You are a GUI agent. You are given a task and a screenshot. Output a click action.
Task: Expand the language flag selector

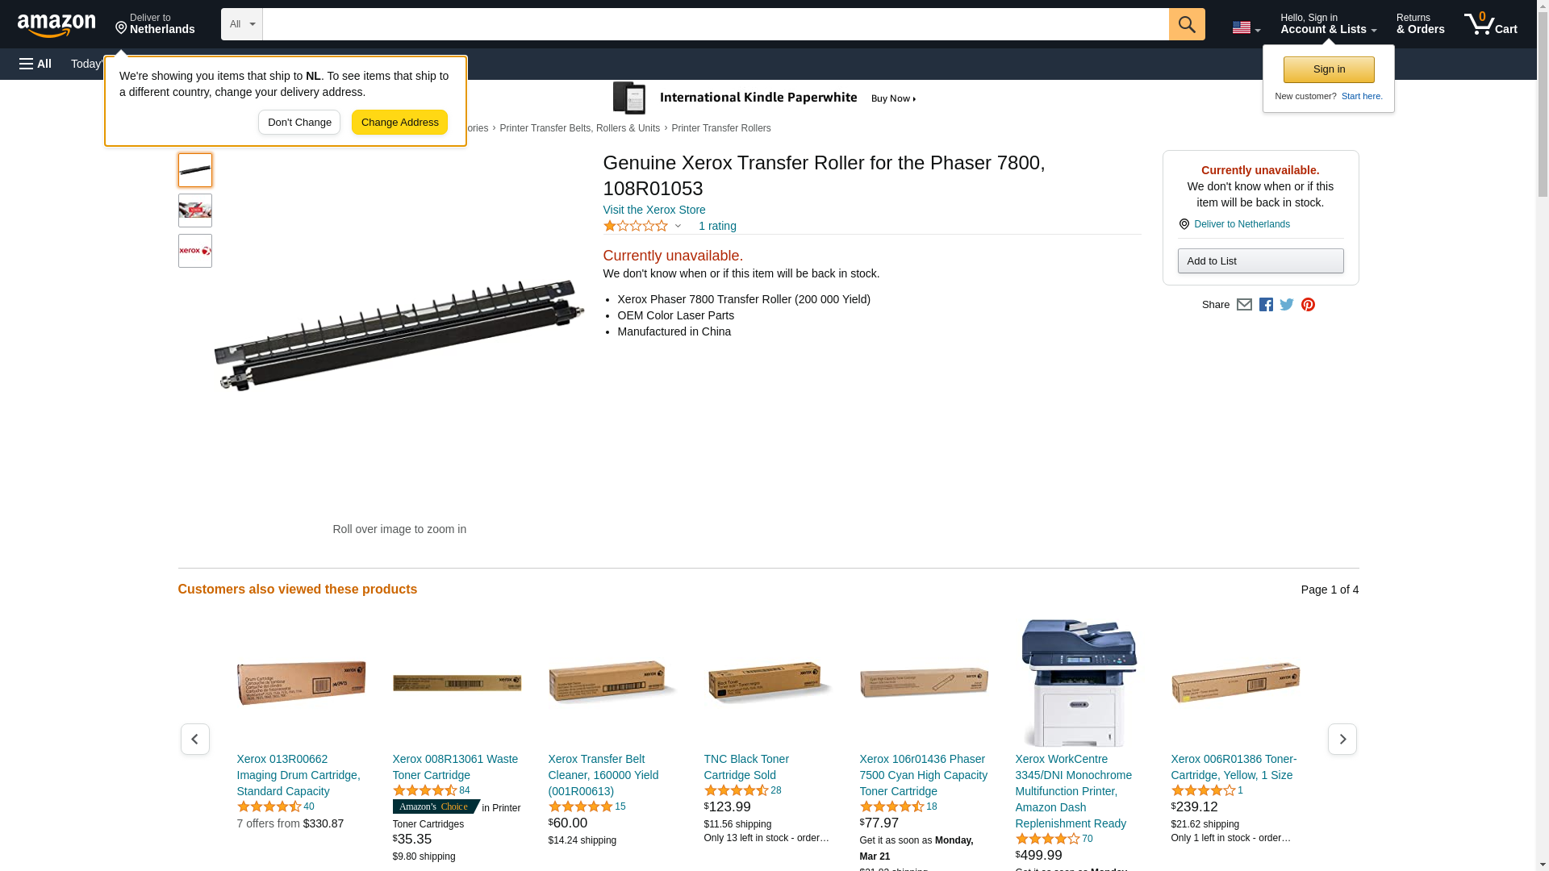click(x=1246, y=27)
